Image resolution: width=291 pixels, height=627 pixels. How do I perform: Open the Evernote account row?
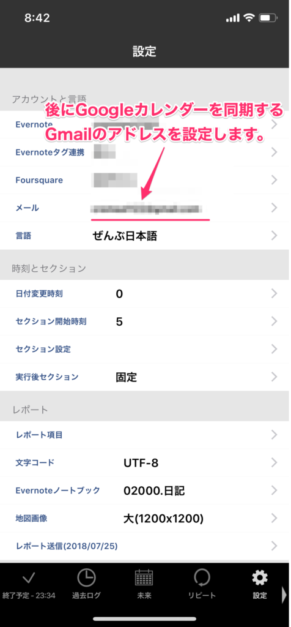[x=144, y=124]
